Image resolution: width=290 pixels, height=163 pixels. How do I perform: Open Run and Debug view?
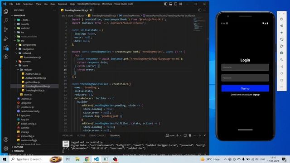pos(6,38)
